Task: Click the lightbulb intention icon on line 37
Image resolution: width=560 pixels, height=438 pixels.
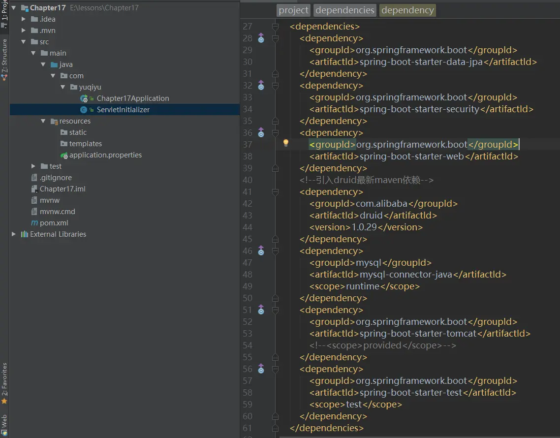Action: pos(285,143)
